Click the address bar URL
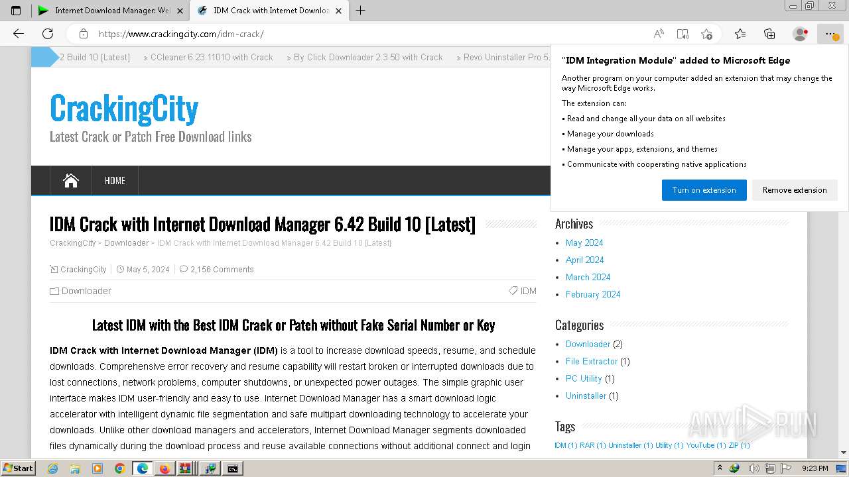The height and width of the screenshot is (477, 849). pyautogui.click(x=180, y=34)
